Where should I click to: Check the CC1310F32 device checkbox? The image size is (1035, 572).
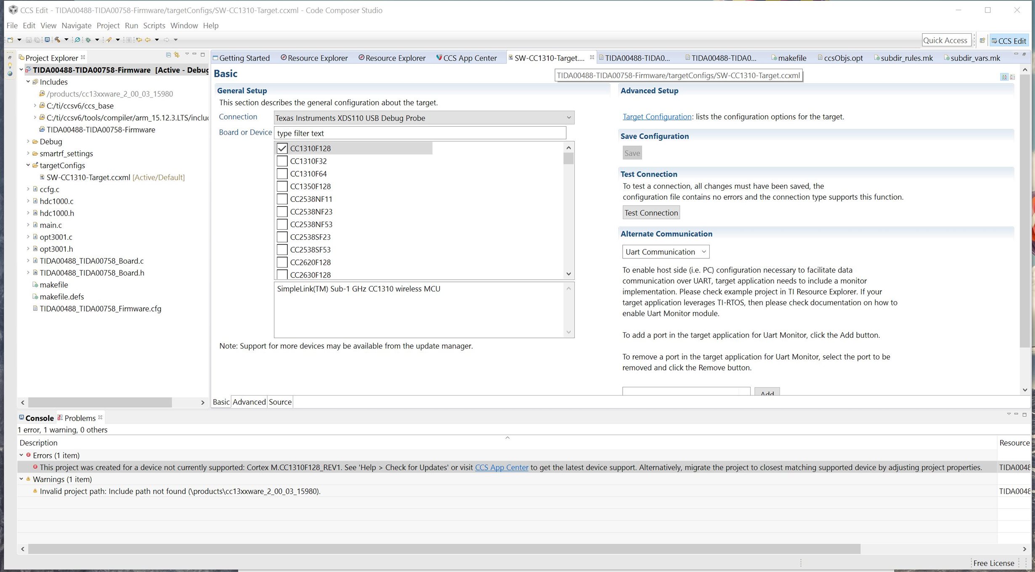282,161
